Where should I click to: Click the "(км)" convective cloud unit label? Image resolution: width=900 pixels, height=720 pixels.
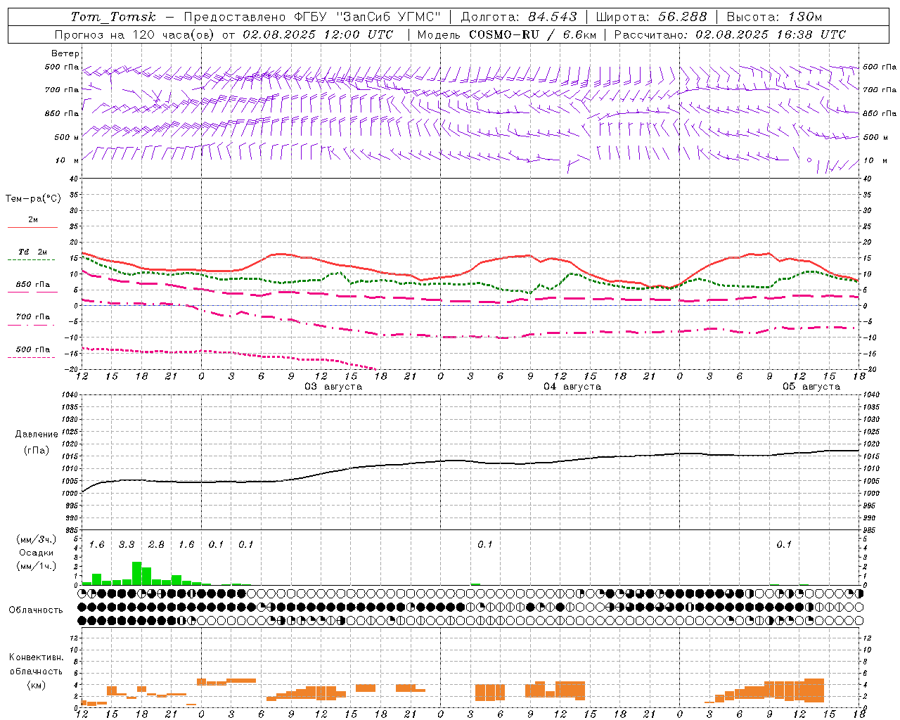[36, 685]
